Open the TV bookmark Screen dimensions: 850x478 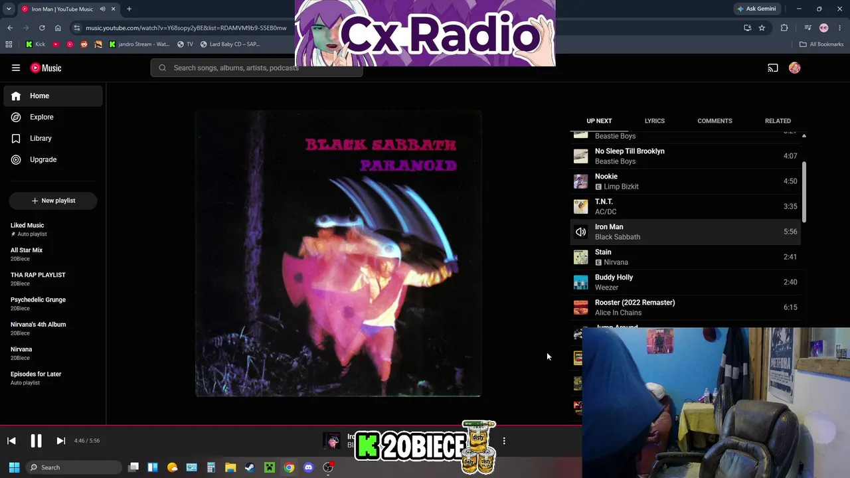(x=185, y=44)
